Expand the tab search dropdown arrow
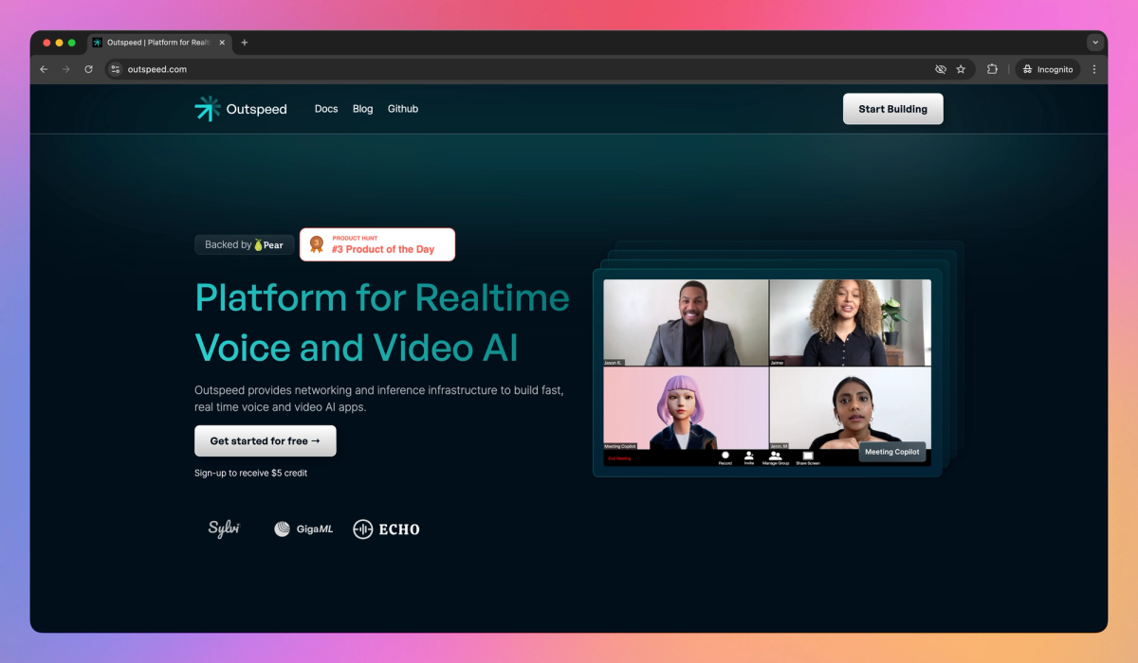The height and width of the screenshot is (663, 1138). click(1095, 43)
